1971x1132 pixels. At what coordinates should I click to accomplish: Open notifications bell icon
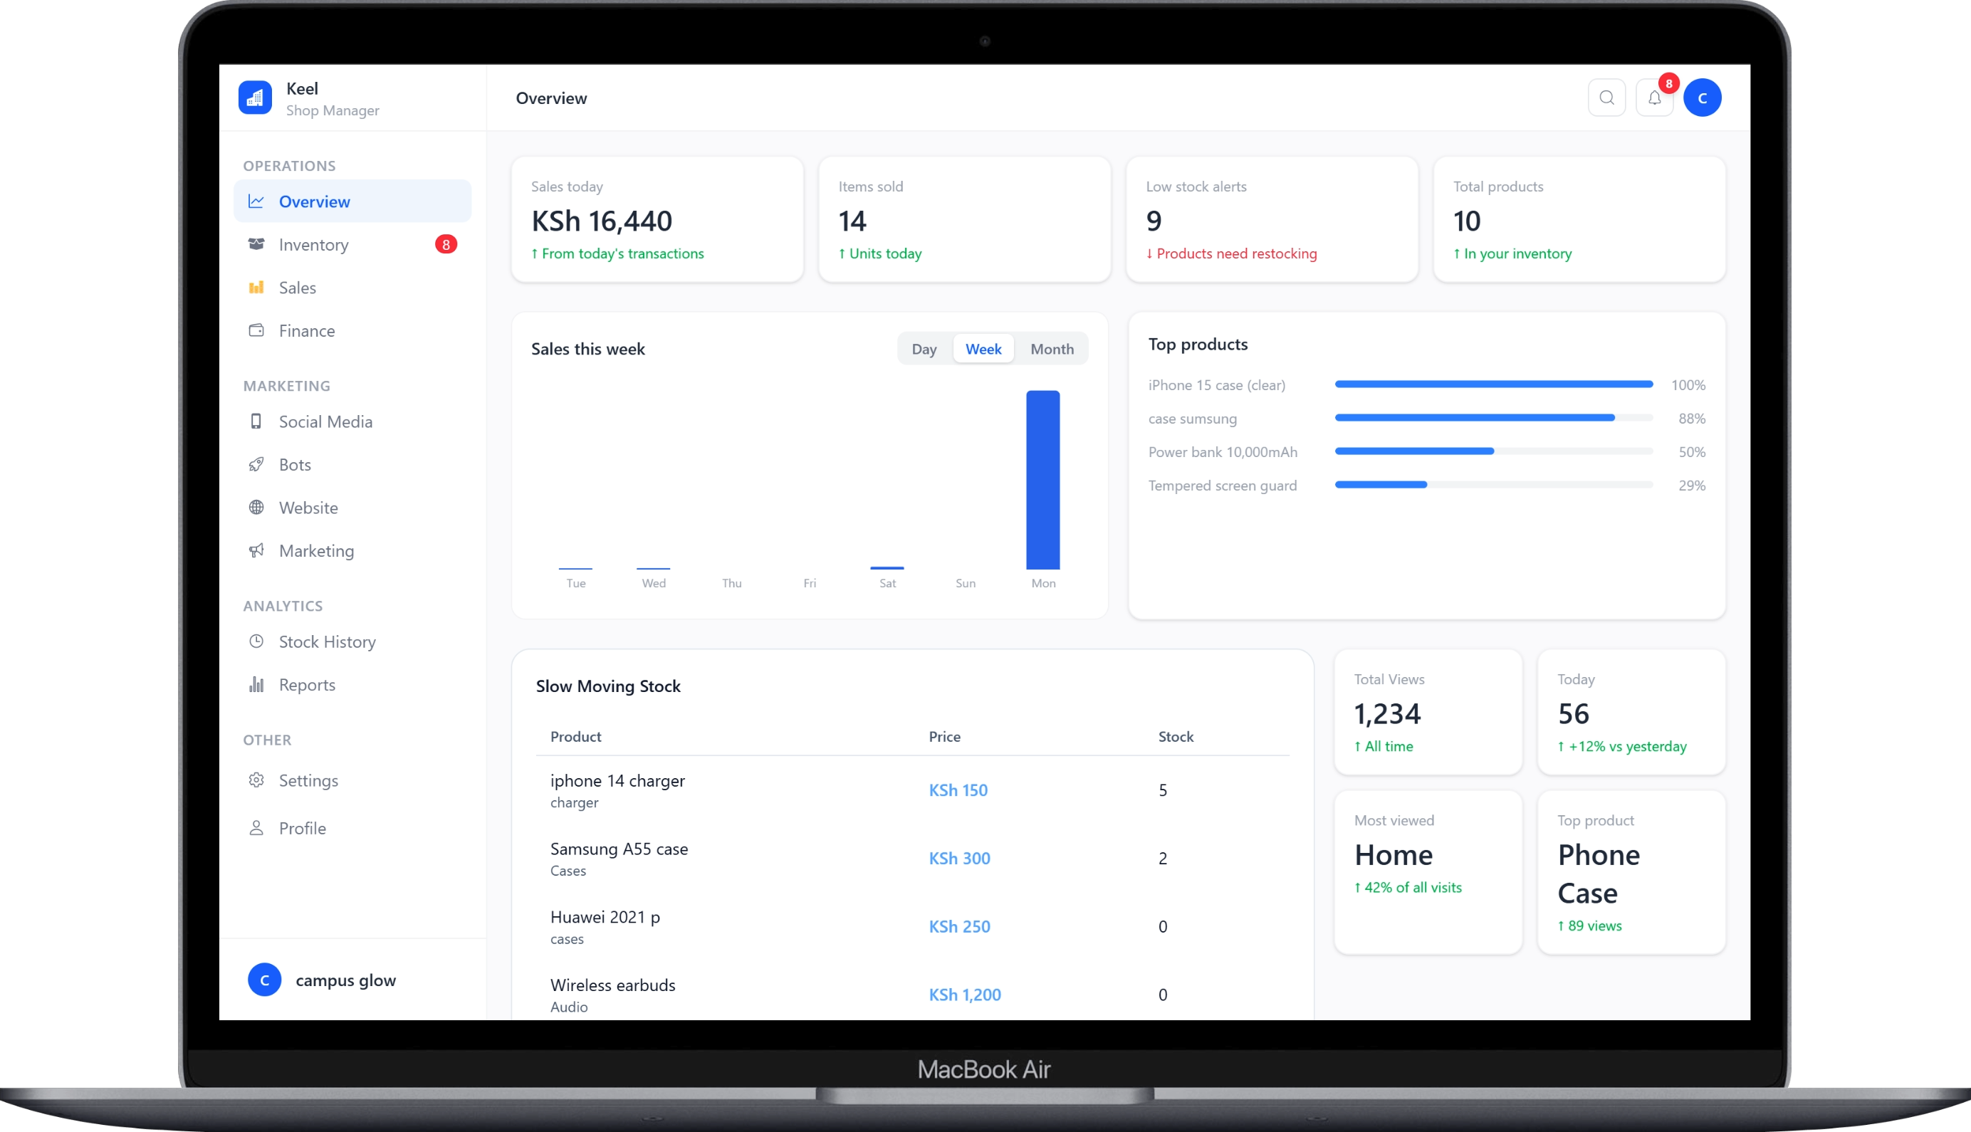point(1655,98)
